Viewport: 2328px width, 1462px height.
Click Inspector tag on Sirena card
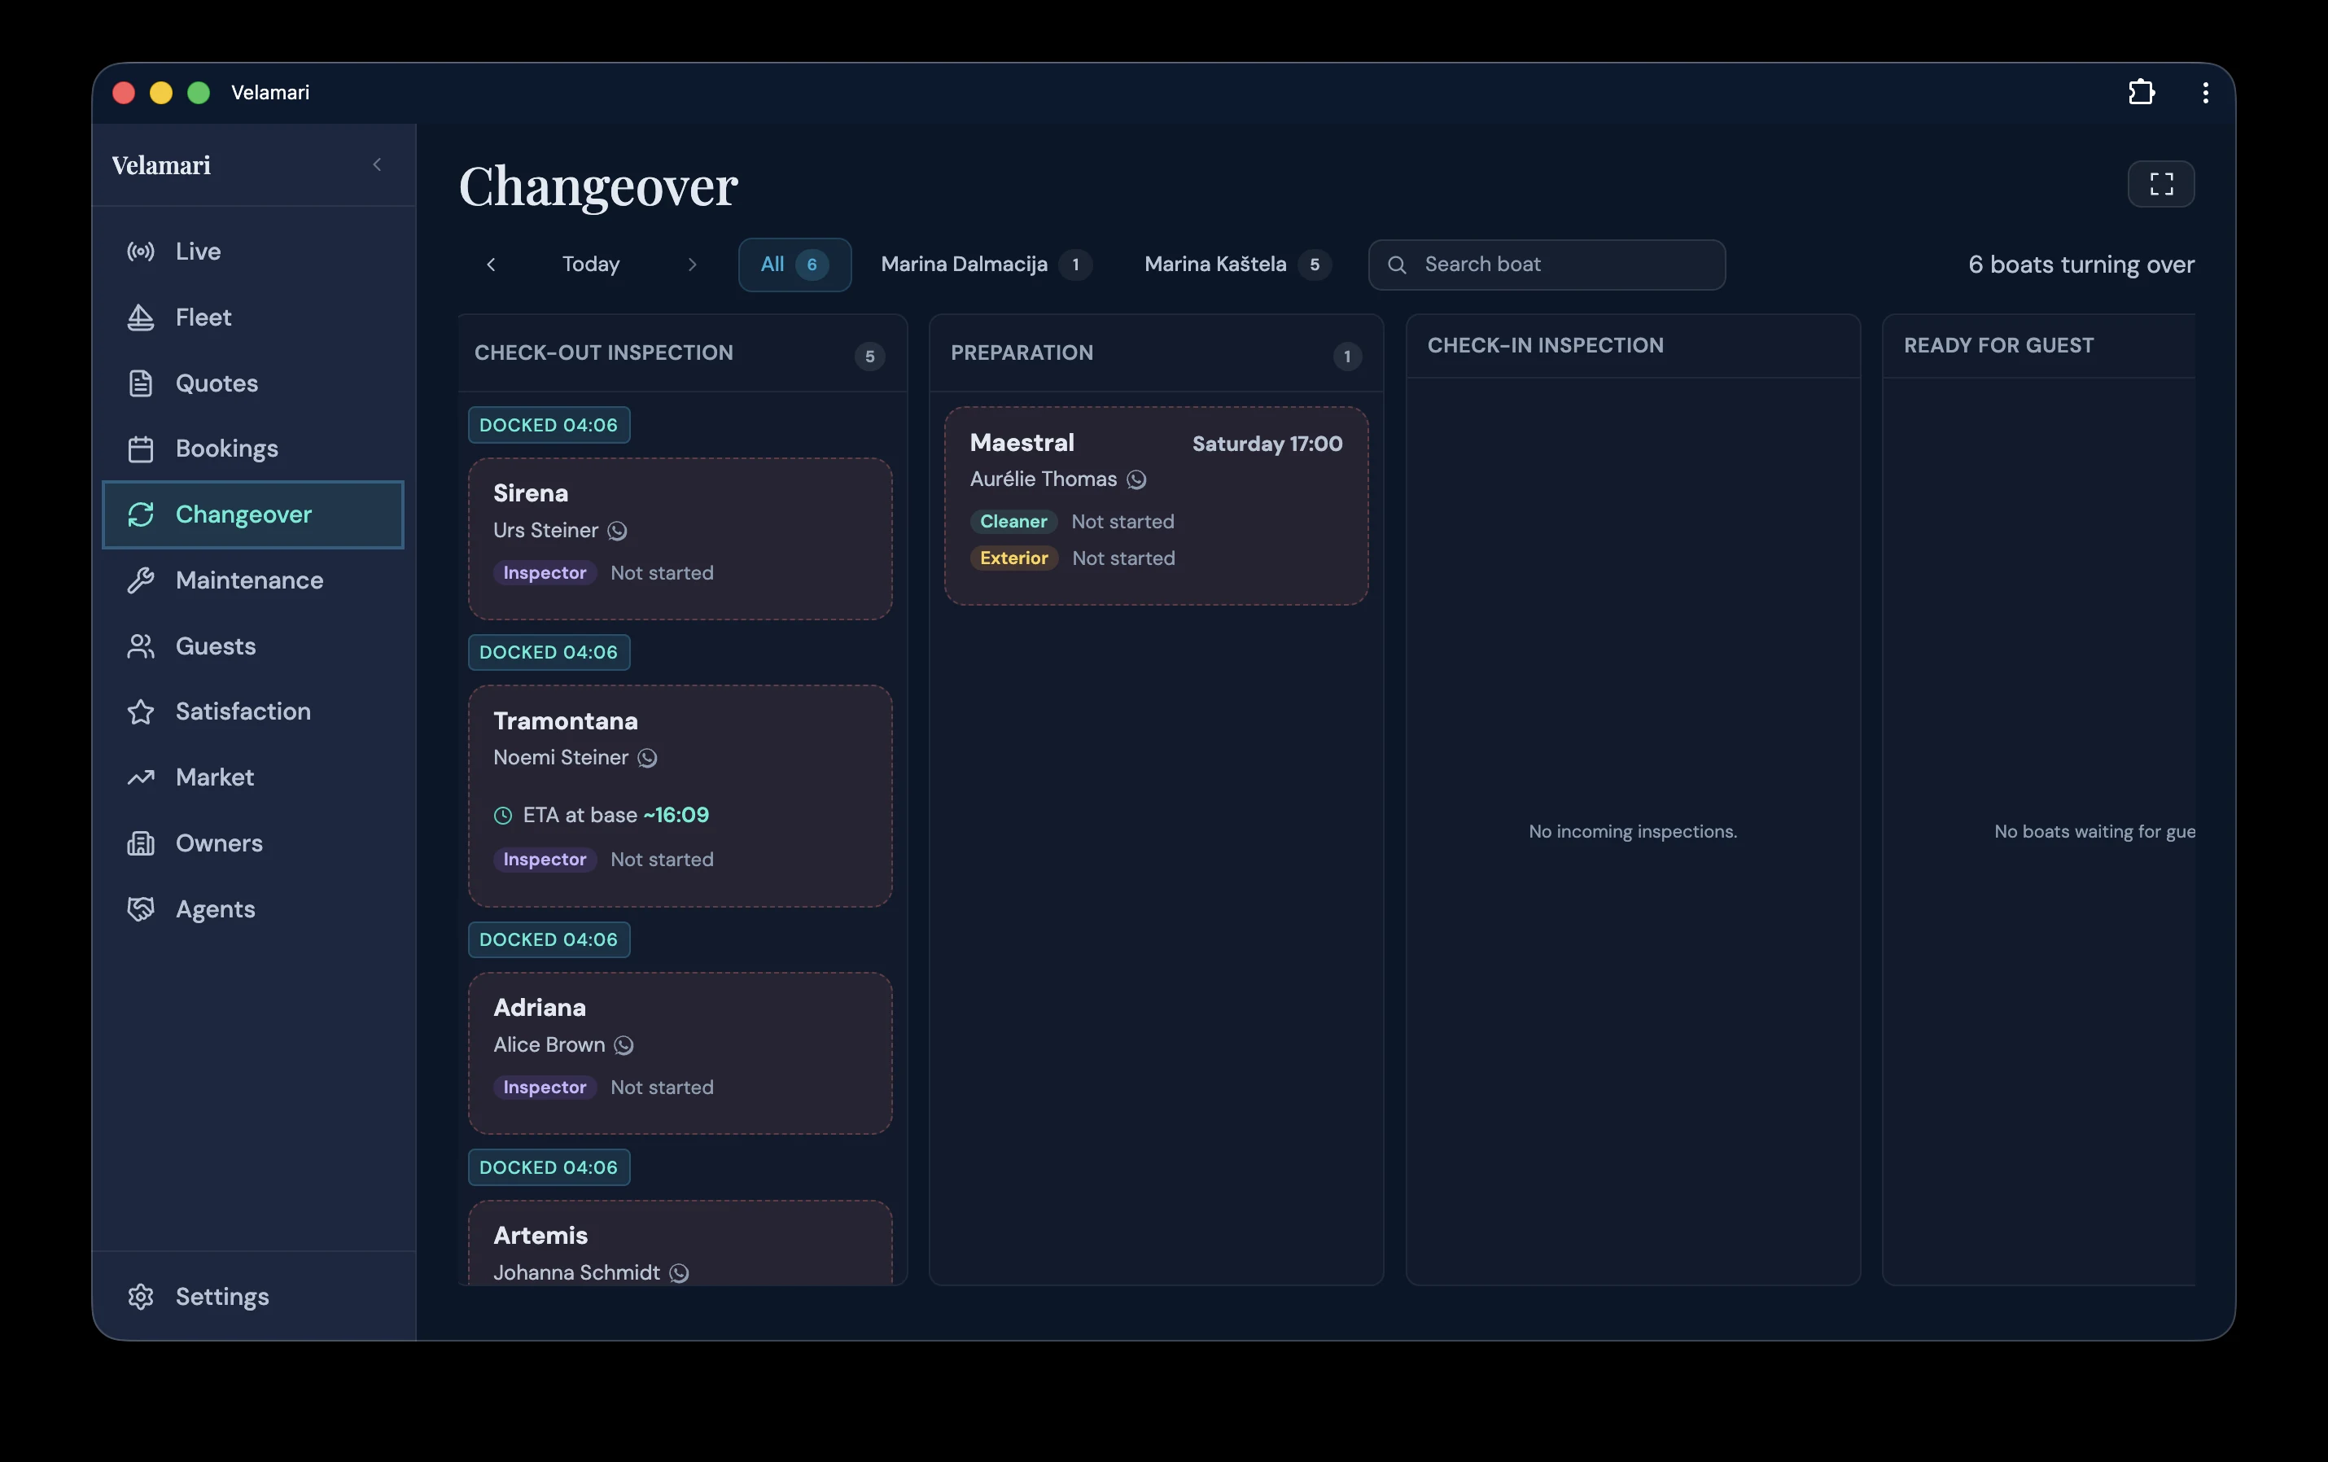coord(545,572)
